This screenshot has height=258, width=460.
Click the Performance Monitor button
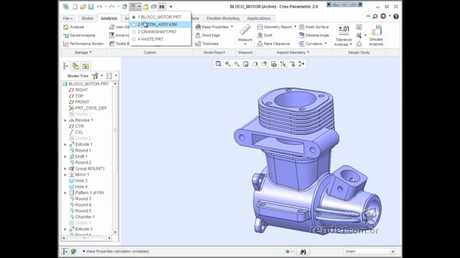tap(83, 44)
